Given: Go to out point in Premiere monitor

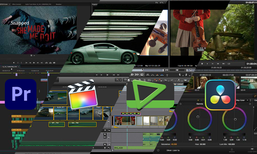Looking at the screenshot, I should coord(41,63).
